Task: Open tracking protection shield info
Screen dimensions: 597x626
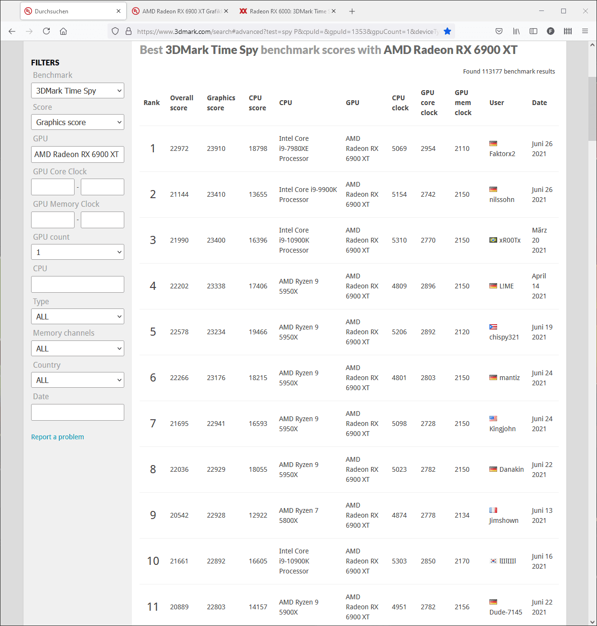Action: 115,31
